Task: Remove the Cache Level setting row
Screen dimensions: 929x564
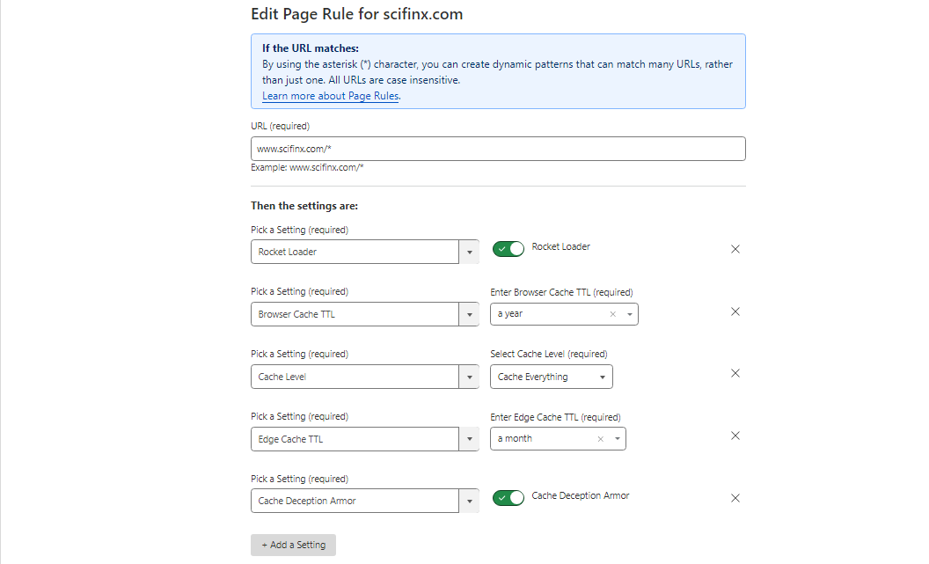Action: pyautogui.click(x=735, y=373)
